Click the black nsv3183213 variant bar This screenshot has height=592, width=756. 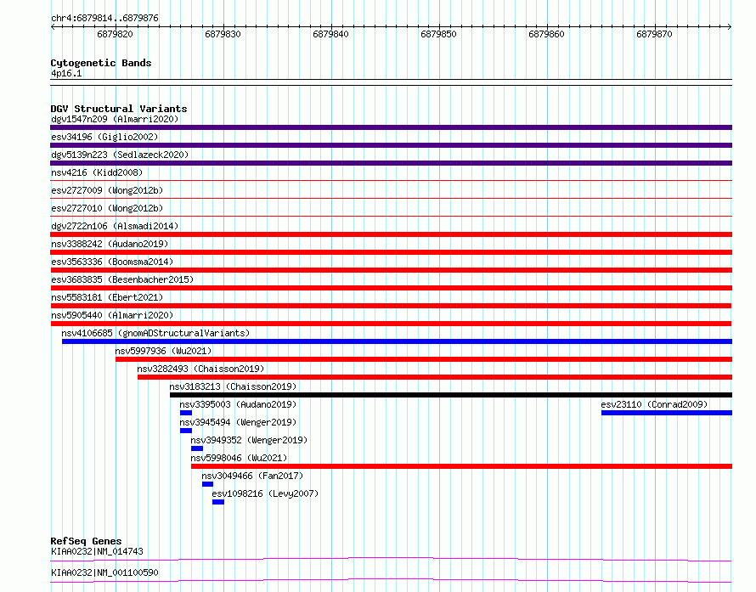click(x=451, y=395)
